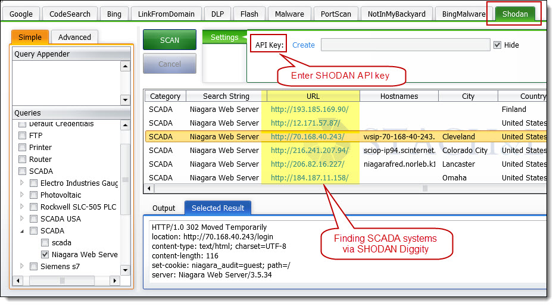Viewport: 556px width, 306px height.
Task: Toggle the Hide API key checkbox
Action: pyautogui.click(x=498, y=45)
